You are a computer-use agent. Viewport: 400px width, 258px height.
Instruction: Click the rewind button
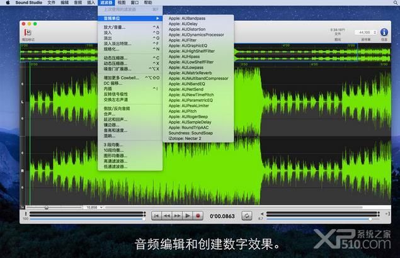167,216
